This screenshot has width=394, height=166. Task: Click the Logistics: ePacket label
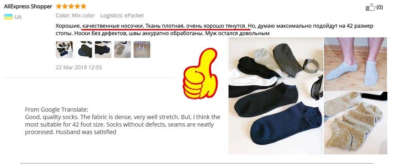pyautogui.click(x=122, y=16)
